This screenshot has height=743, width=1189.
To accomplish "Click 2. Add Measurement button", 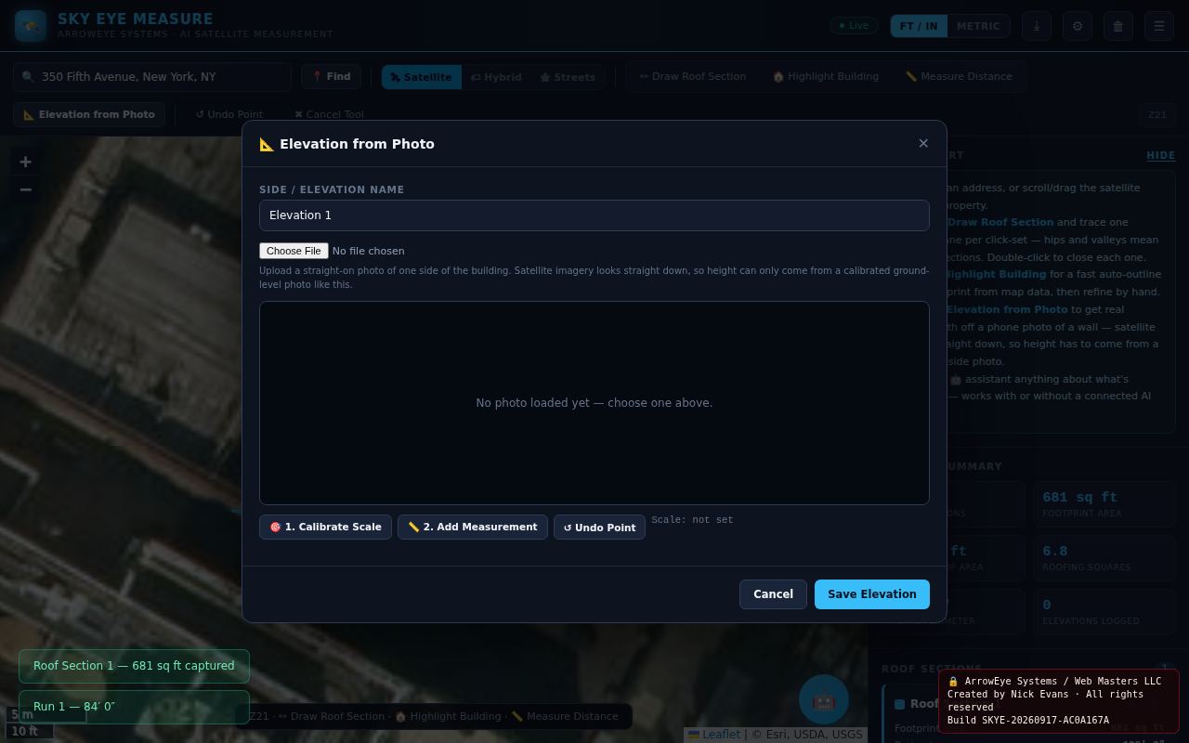I will tap(473, 527).
